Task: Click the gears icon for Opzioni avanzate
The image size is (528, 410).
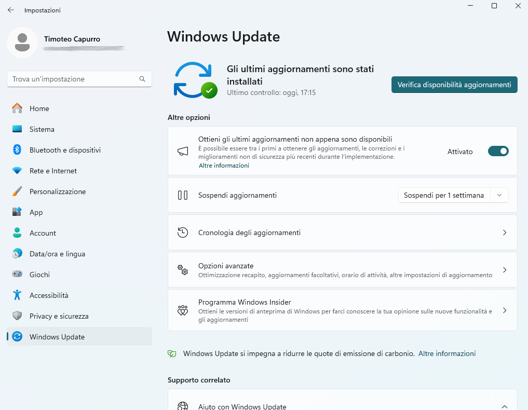Action: coord(183,270)
